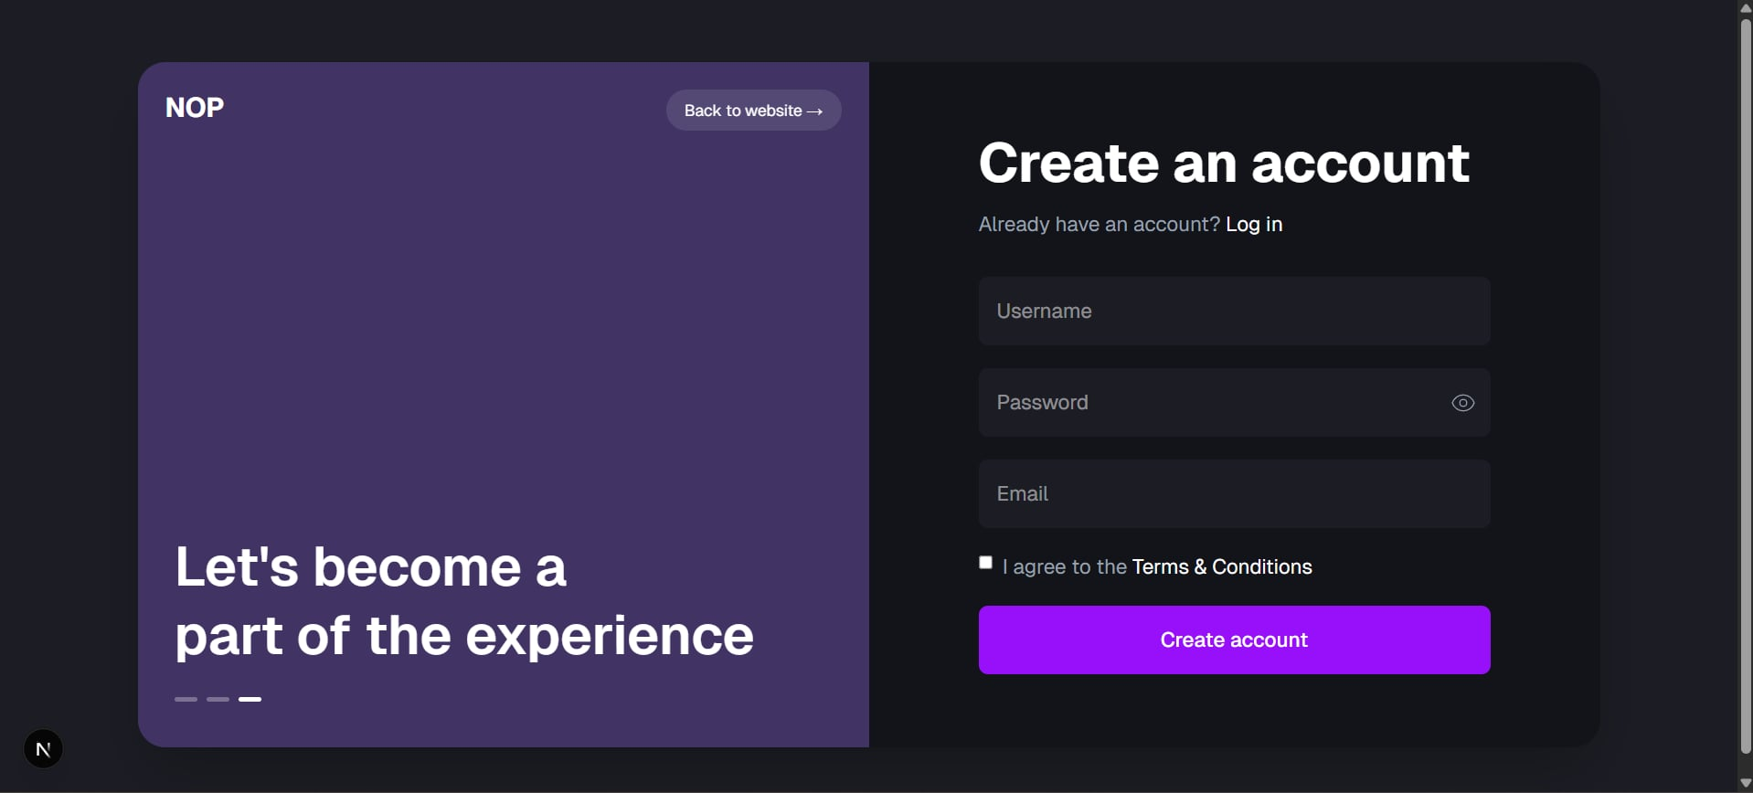Select the third active slide indicator

250,699
